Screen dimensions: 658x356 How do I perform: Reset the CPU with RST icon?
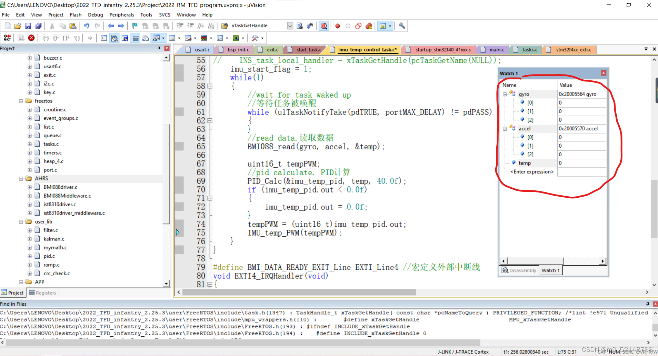tap(7, 38)
